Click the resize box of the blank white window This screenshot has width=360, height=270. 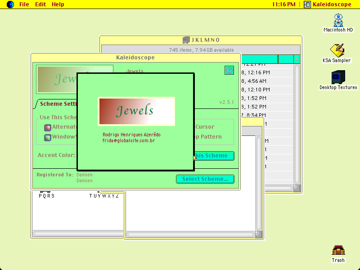click(259, 234)
